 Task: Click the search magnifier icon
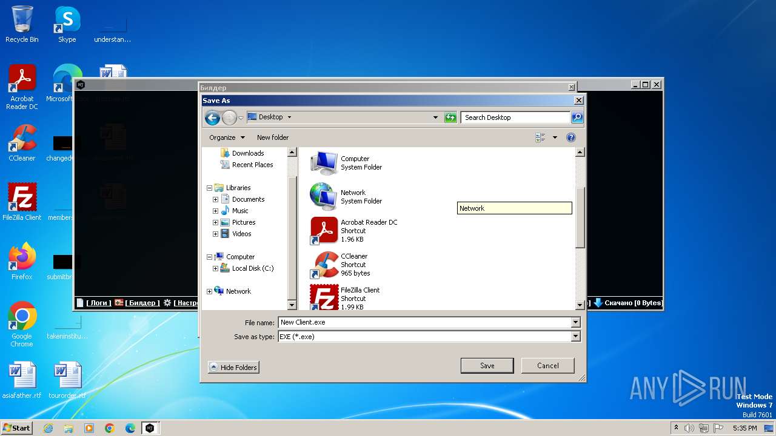577,117
